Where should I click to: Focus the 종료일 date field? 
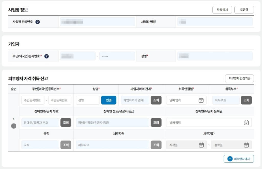[x=231, y=145]
